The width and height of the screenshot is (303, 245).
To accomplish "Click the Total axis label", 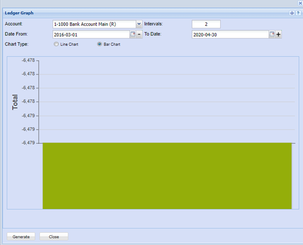I will [x=15, y=102].
